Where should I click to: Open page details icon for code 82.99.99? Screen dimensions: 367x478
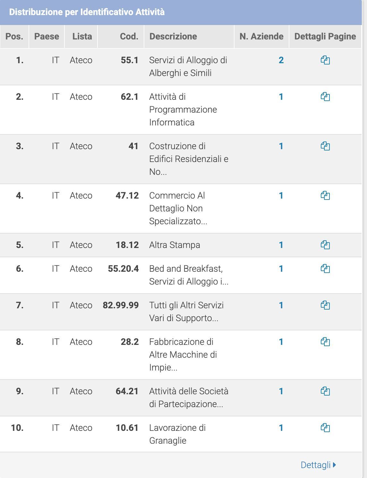pos(325,305)
